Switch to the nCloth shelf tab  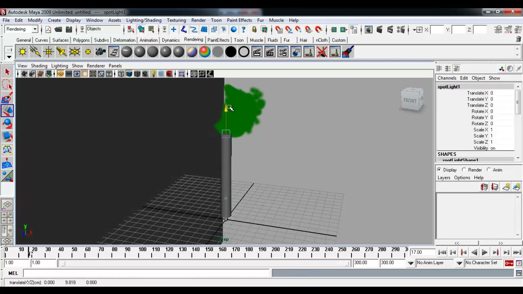click(322, 40)
